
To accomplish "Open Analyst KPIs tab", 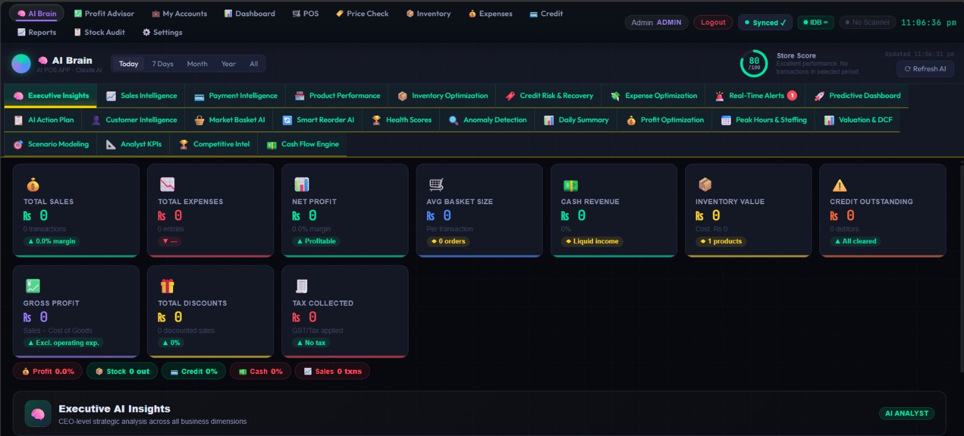I will [x=134, y=144].
